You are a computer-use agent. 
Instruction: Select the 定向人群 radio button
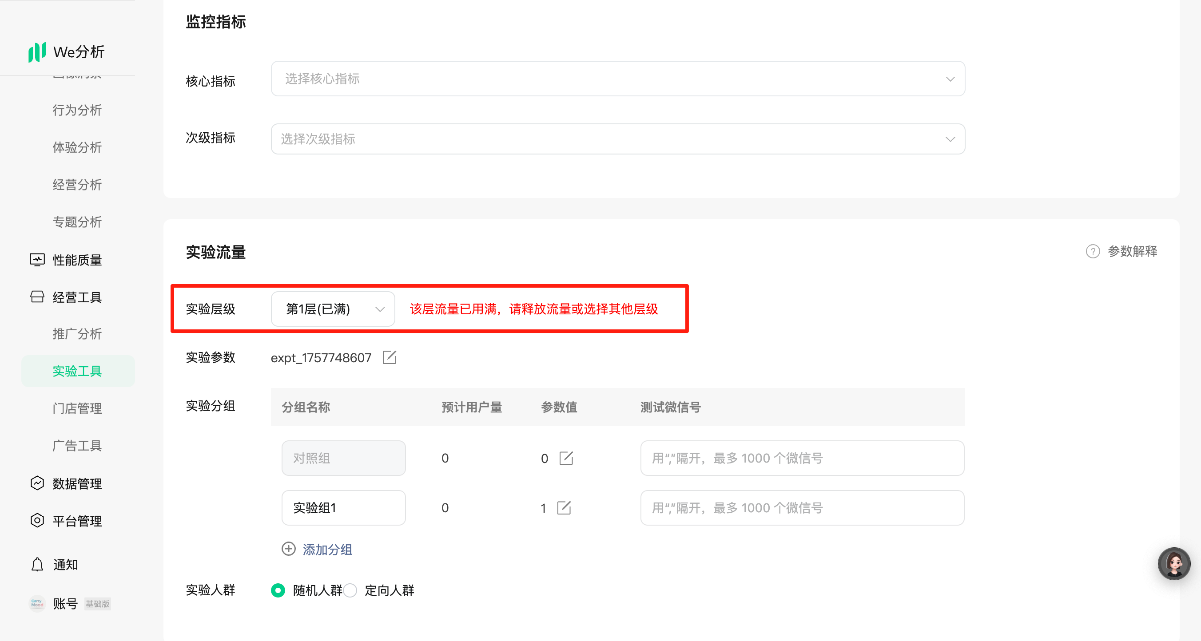pos(350,590)
